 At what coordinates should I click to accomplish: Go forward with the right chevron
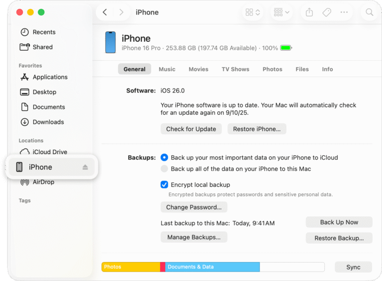point(121,12)
